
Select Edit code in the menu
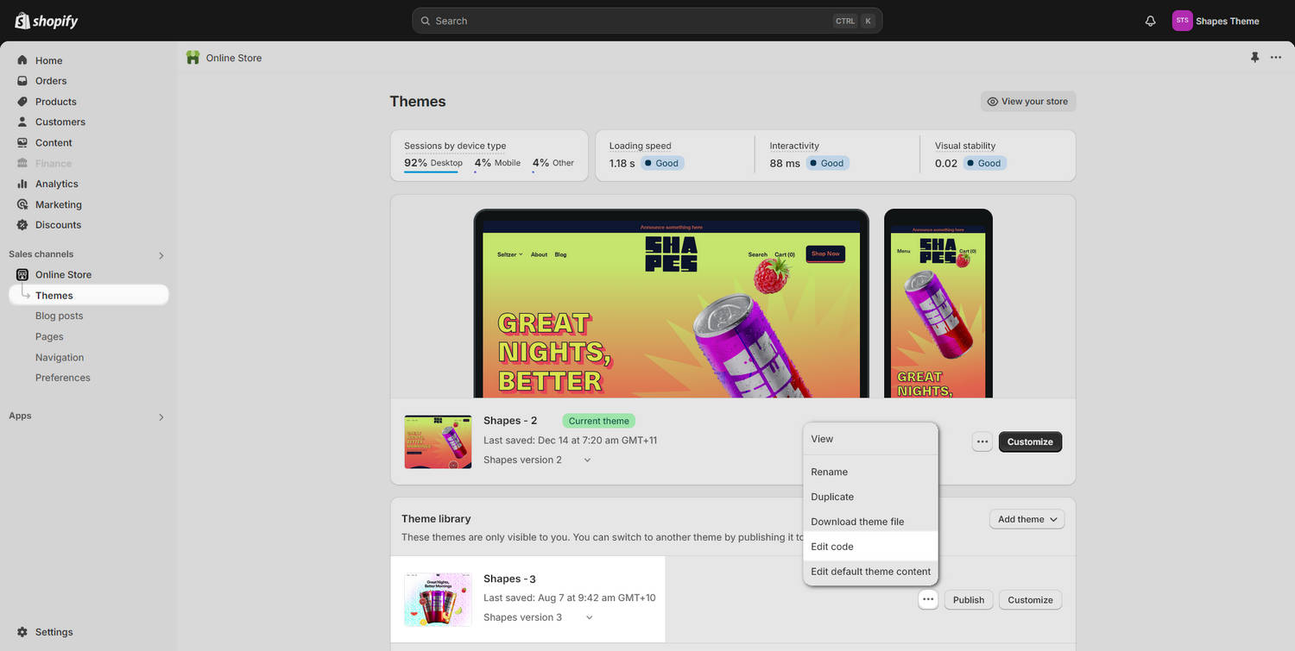[870, 547]
